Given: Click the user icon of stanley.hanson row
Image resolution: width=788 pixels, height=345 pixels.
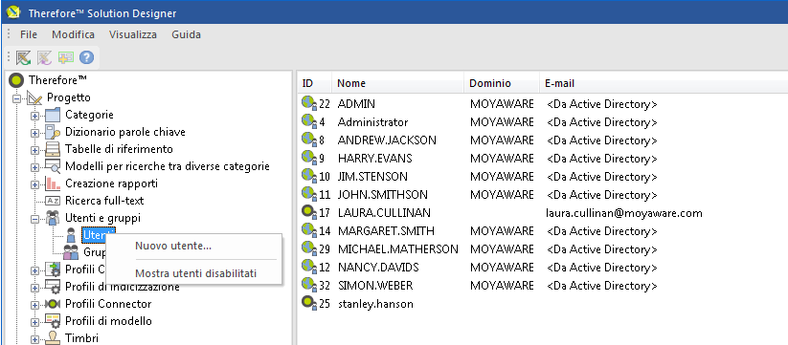Looking at the screenshot, I should 309,303.
